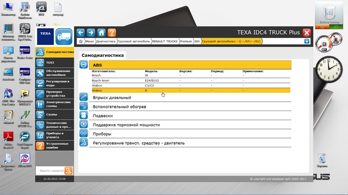Select the Bosch I8 row
348x195 pixels.
click(191, 75)
